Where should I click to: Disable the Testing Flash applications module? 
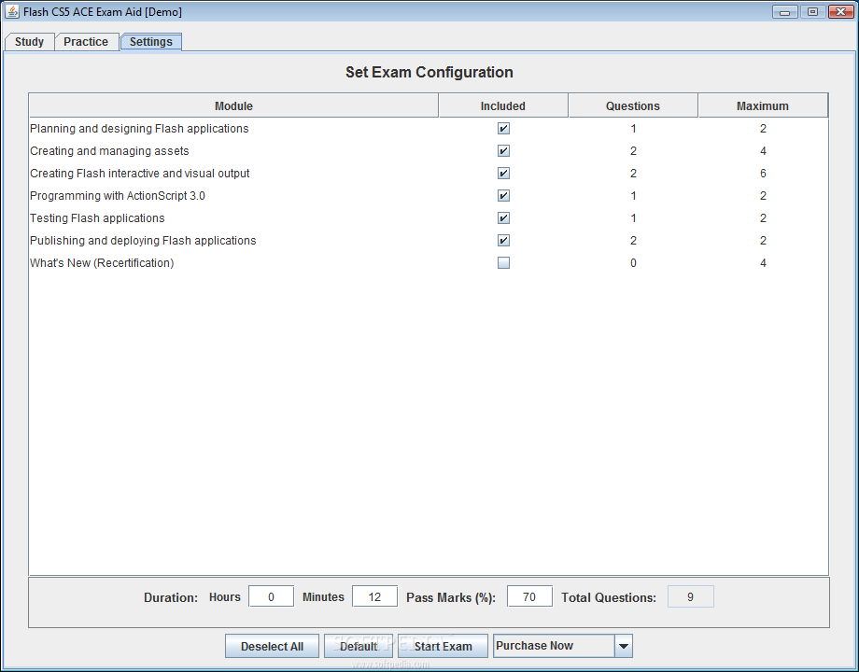click(x=503, y=218)
